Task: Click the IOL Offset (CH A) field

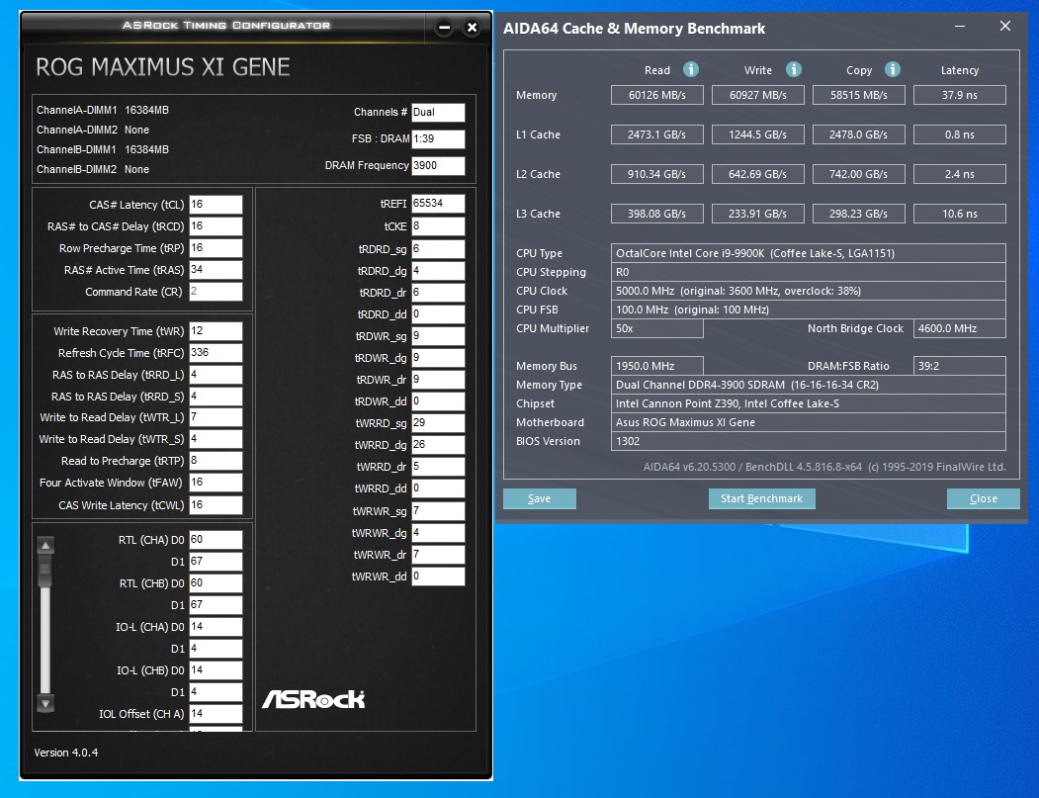Action: (216, 714)
